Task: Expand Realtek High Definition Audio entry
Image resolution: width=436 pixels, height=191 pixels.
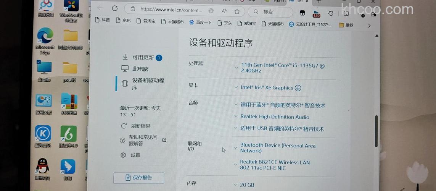Action: click(x=236, y=117)
